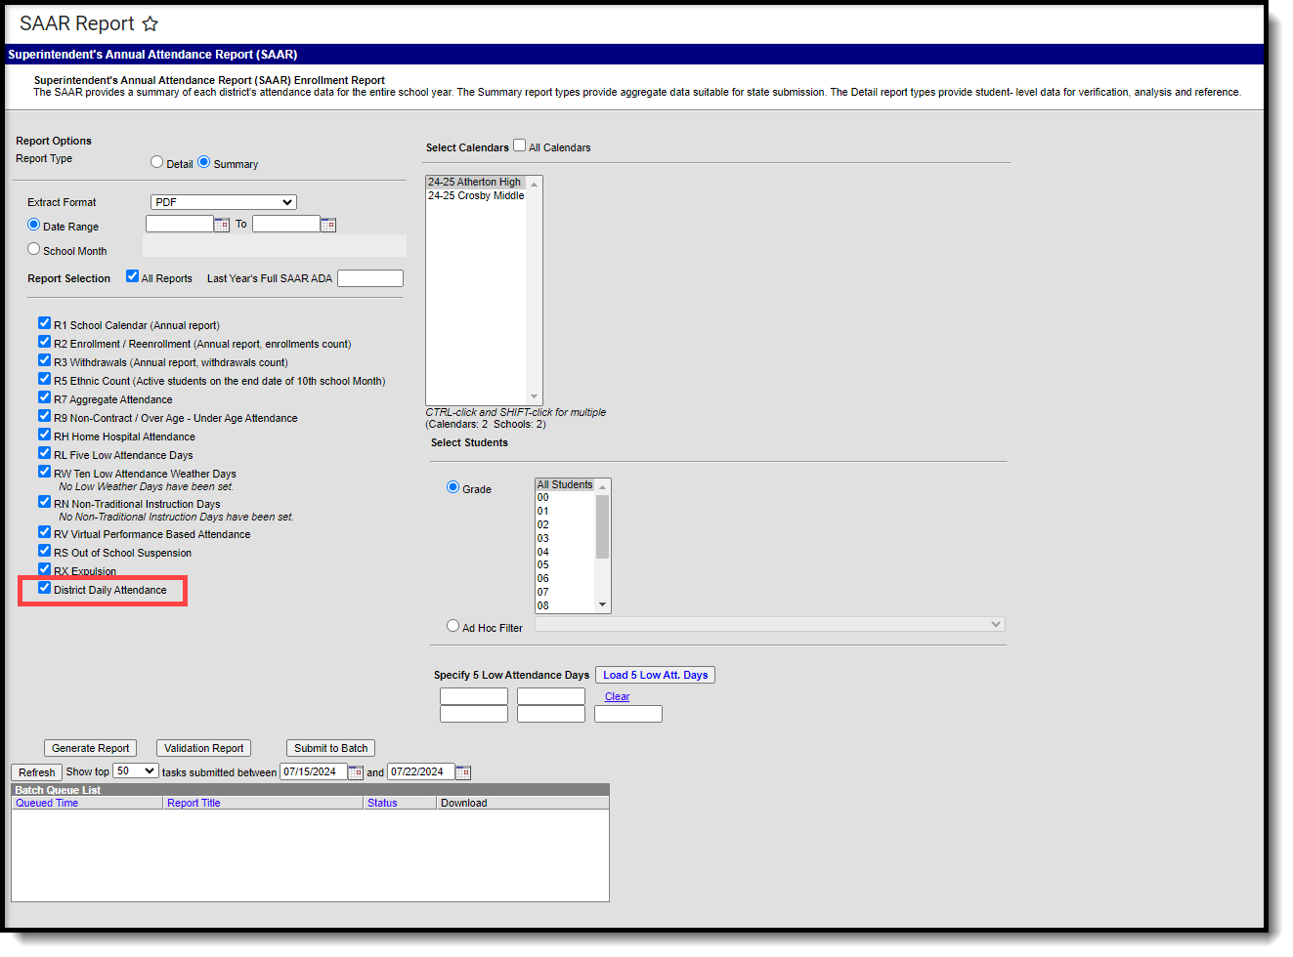Viewport: 1293px width, 957px height.
Task: Uncheck RN Non-Traditional Instruction Days
Action: [45, 502]
